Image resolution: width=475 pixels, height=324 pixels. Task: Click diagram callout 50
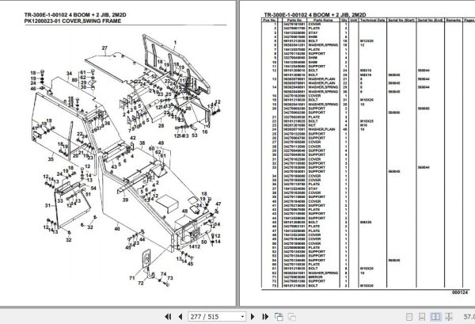[x=204, y=242]
